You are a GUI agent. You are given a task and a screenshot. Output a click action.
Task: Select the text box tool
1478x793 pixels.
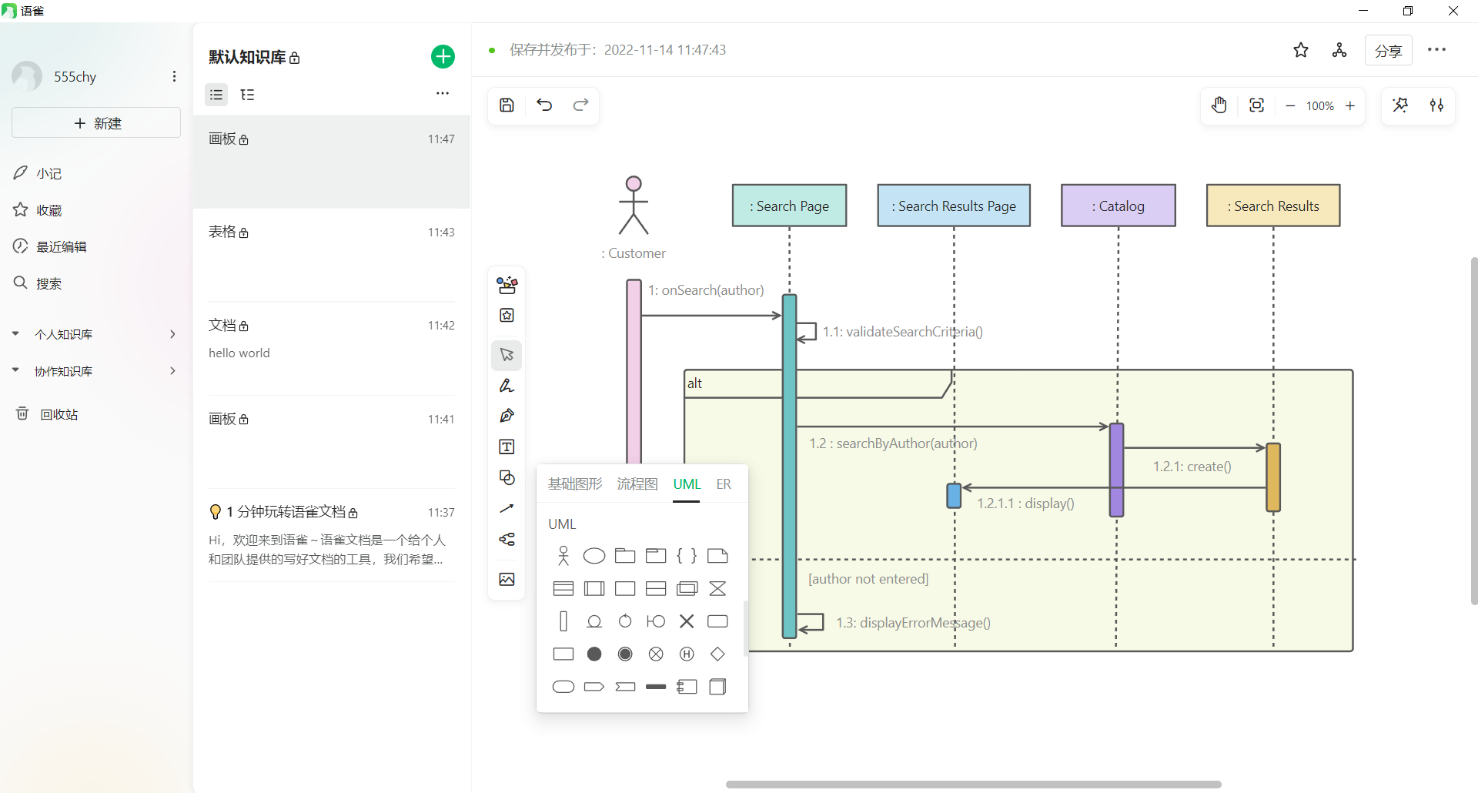click(x=507, y=447)
